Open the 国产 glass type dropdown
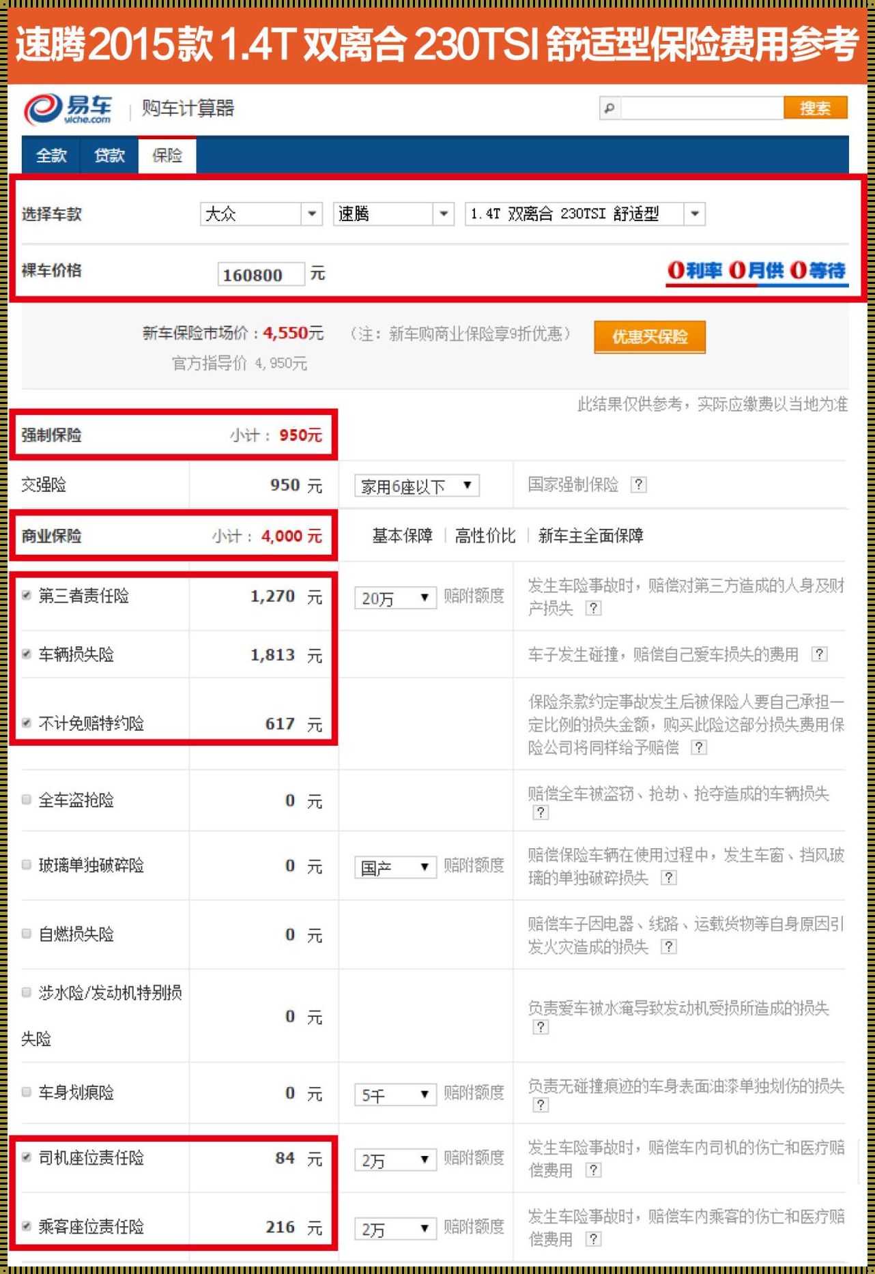Viewport: 875px width, 1274px height. click(395, 867)
